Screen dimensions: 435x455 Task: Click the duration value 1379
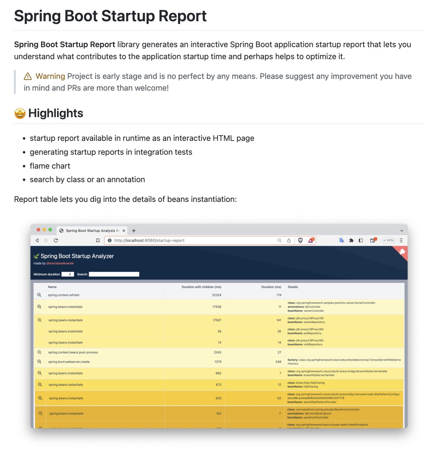(218, 362)
